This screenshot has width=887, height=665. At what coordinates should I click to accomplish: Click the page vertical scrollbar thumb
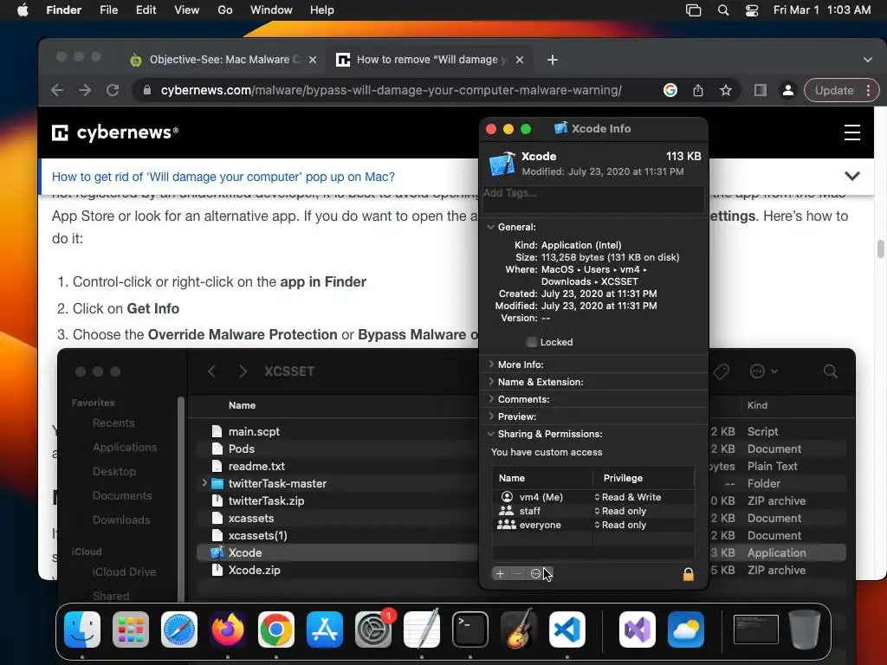tap(880, 249)
